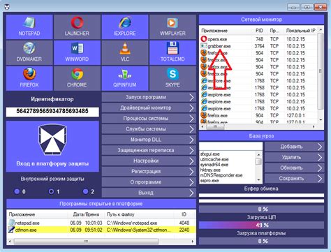The height and width of the screenshot is (252, 331).
Task: Sort network monitor by PID column
Action: tap(259, 31)
